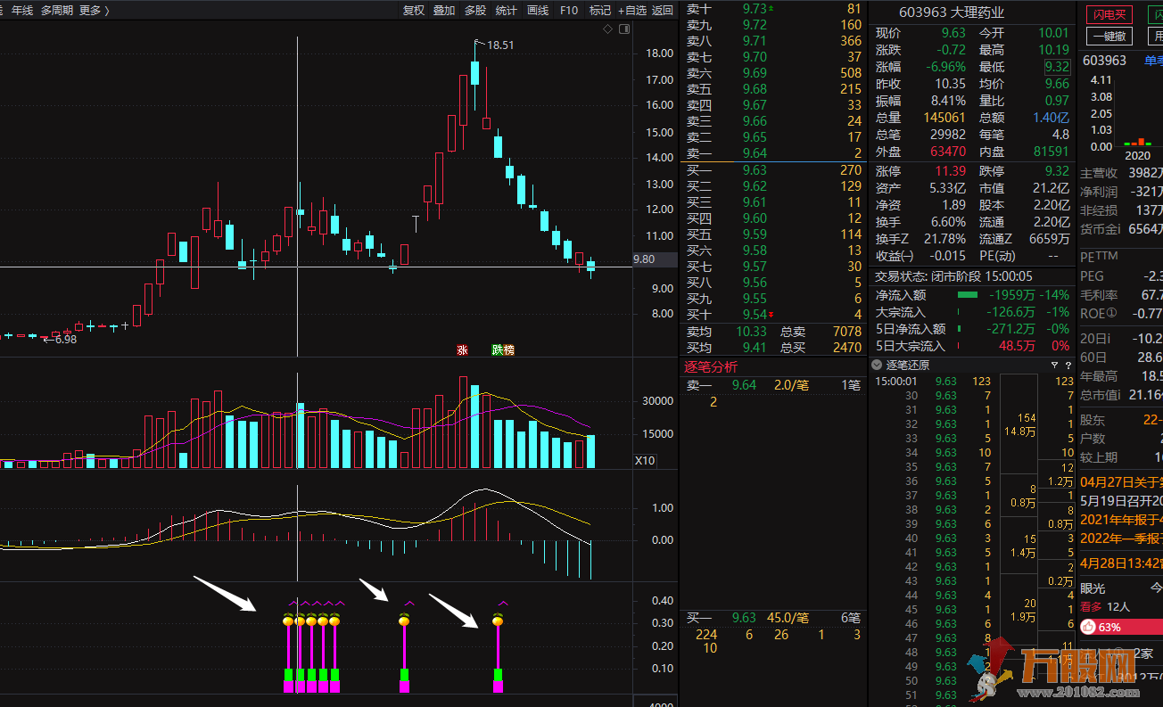This screenshot has height=707, width=1163.
Task: Click the 04月27日 announcement news link
Action: pos(1121,482)
